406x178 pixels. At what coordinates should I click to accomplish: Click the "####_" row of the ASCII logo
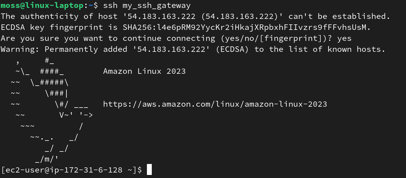[x=52, y=71]
